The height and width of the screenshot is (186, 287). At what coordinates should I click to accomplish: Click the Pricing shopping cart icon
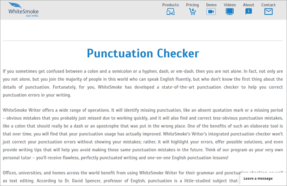(x=192, y=12)
